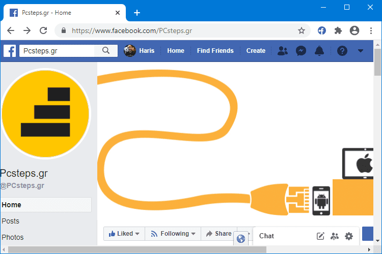Bookmark this page with the star

pos(302,30)
